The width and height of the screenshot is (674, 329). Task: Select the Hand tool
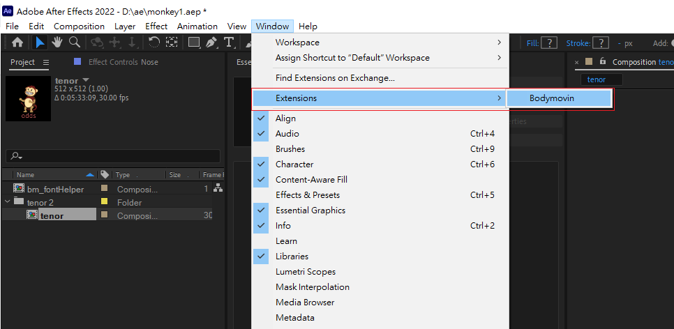click(57, 43)
